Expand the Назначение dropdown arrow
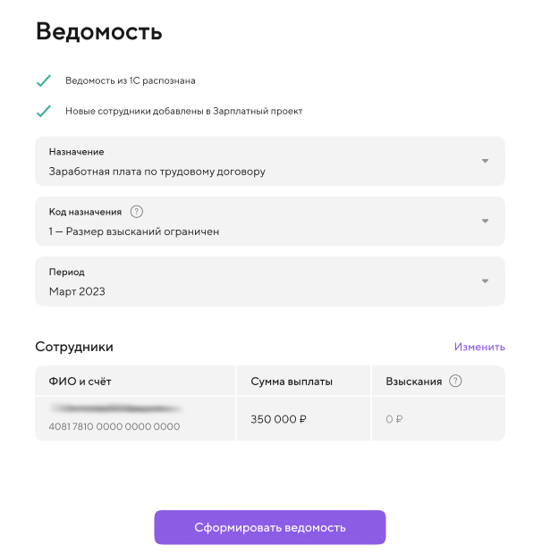Viewport: 542px width, 554px height. tap(485, 161)
